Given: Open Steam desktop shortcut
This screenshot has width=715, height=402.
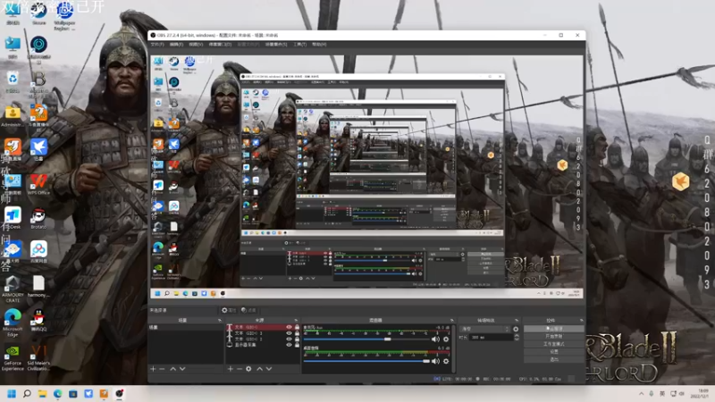Looking at the screenshot, I should [x=38, y=13].
